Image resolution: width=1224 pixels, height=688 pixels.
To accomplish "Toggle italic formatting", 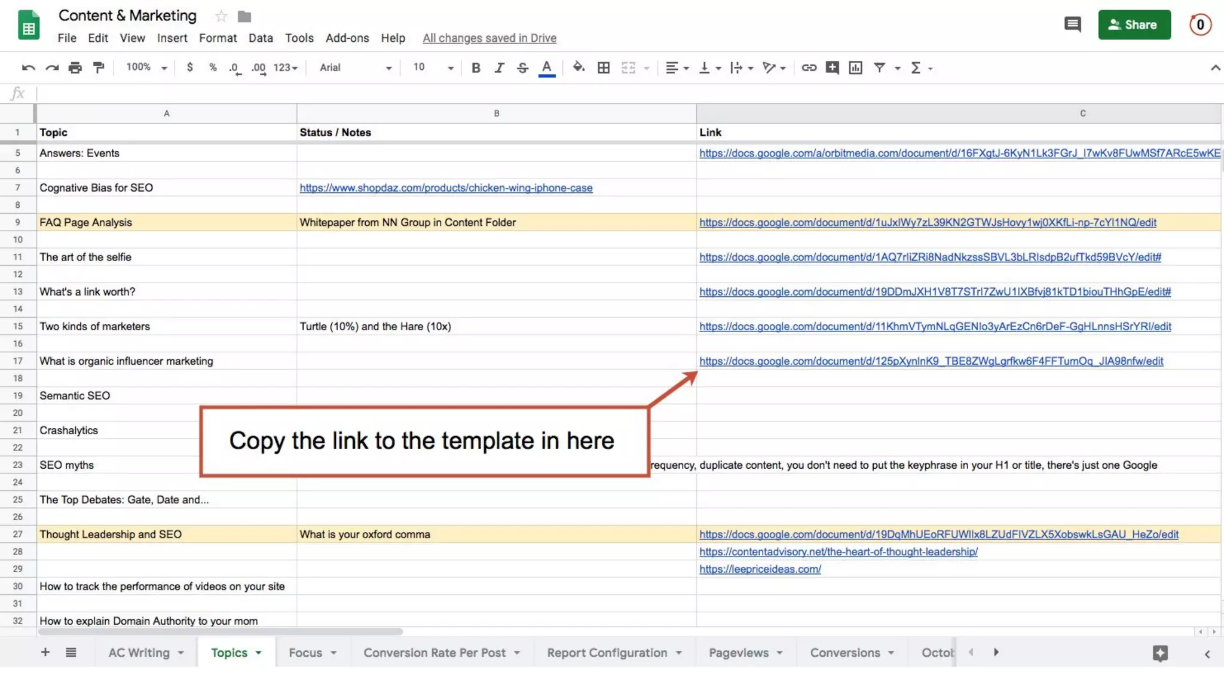I will pos(499,67).
